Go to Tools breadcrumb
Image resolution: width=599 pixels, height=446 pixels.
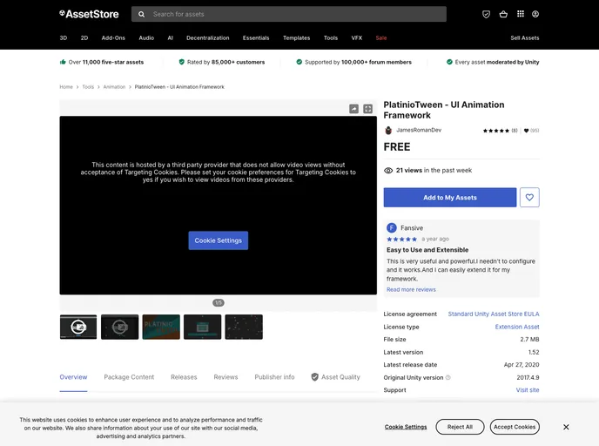click(88, 87)
